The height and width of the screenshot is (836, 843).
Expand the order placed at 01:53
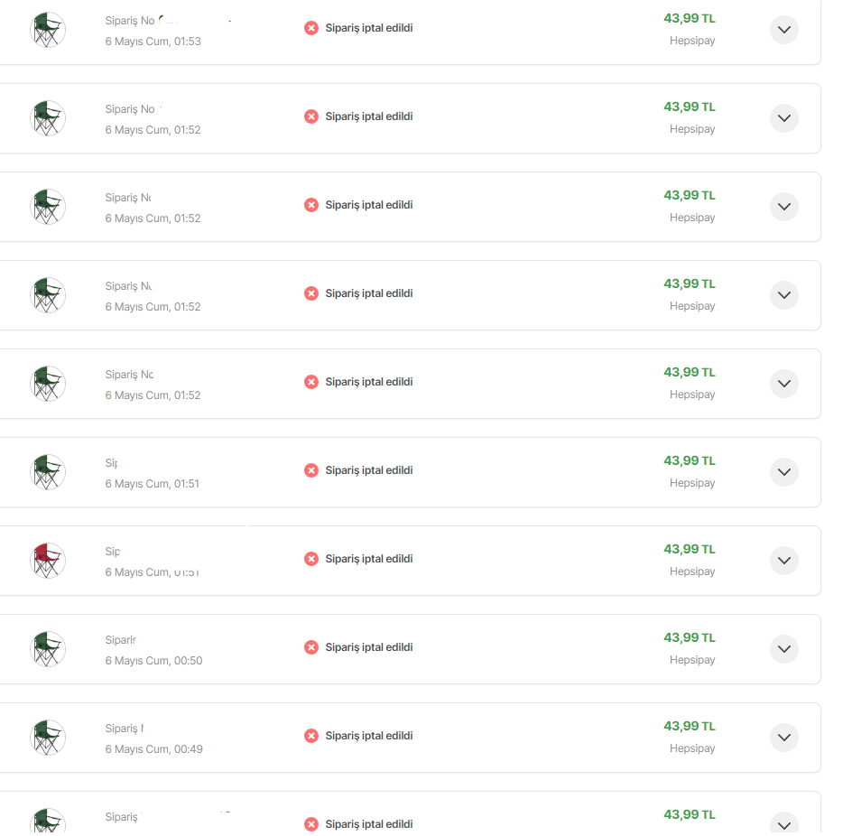click(783, 30)
